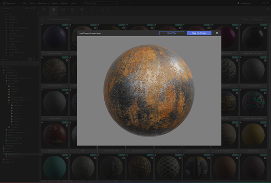Screen dimensions: 271x183
Task: Click the Filter file name input
Action: point(260,19)
